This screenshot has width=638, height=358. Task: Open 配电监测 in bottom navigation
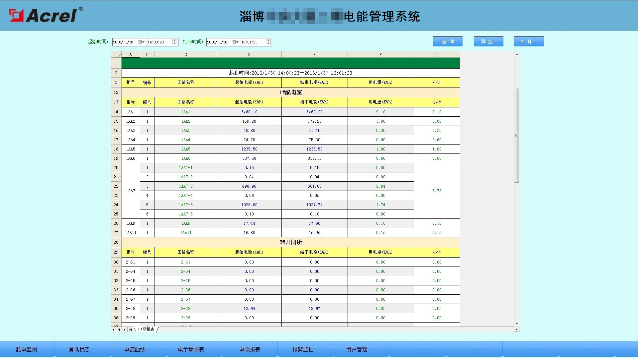(x=26, y=349)
